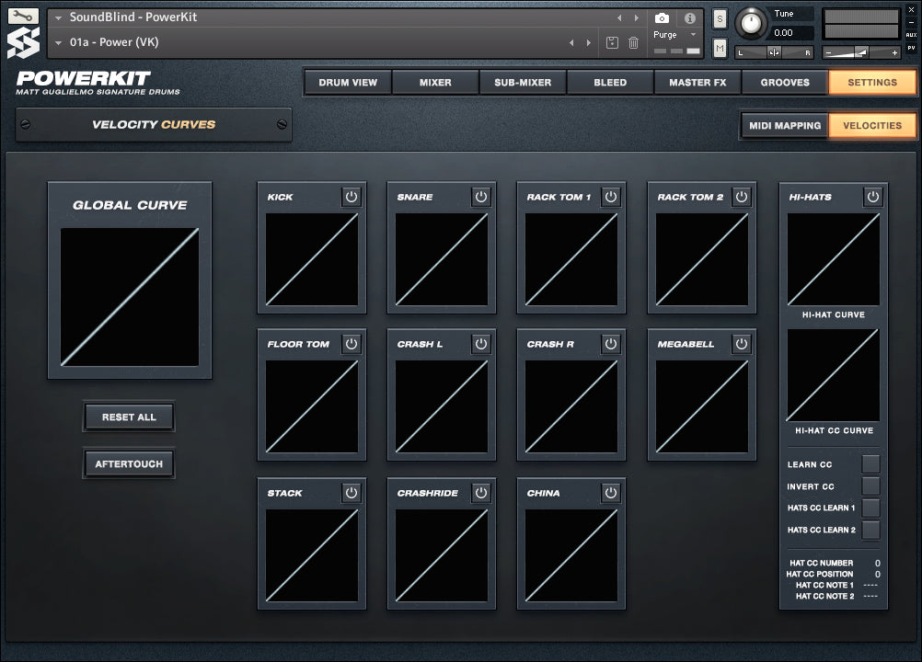The width and height of the screenshot is (922, 662).
Task: Click the pan L-R slider
Action: 774,52
